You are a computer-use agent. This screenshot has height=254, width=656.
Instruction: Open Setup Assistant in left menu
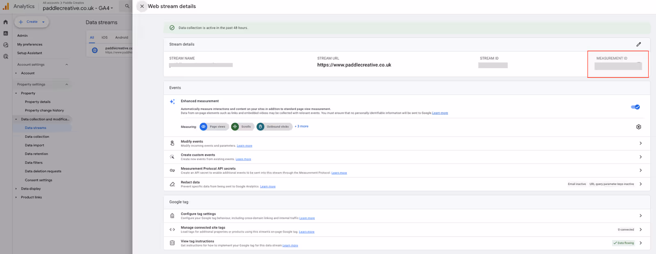pos(30,53)
